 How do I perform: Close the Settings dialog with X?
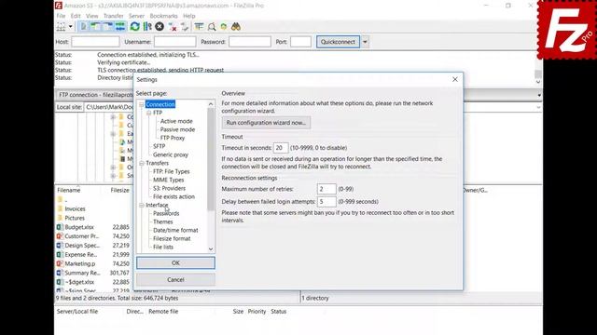point(455,79)
